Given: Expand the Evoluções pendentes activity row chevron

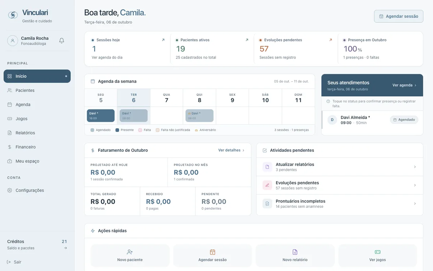Looking at the screenshot, I should 415,185.
